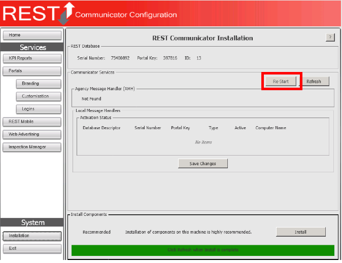
Task: Click Database Descriptor column header
Action: 101,128
